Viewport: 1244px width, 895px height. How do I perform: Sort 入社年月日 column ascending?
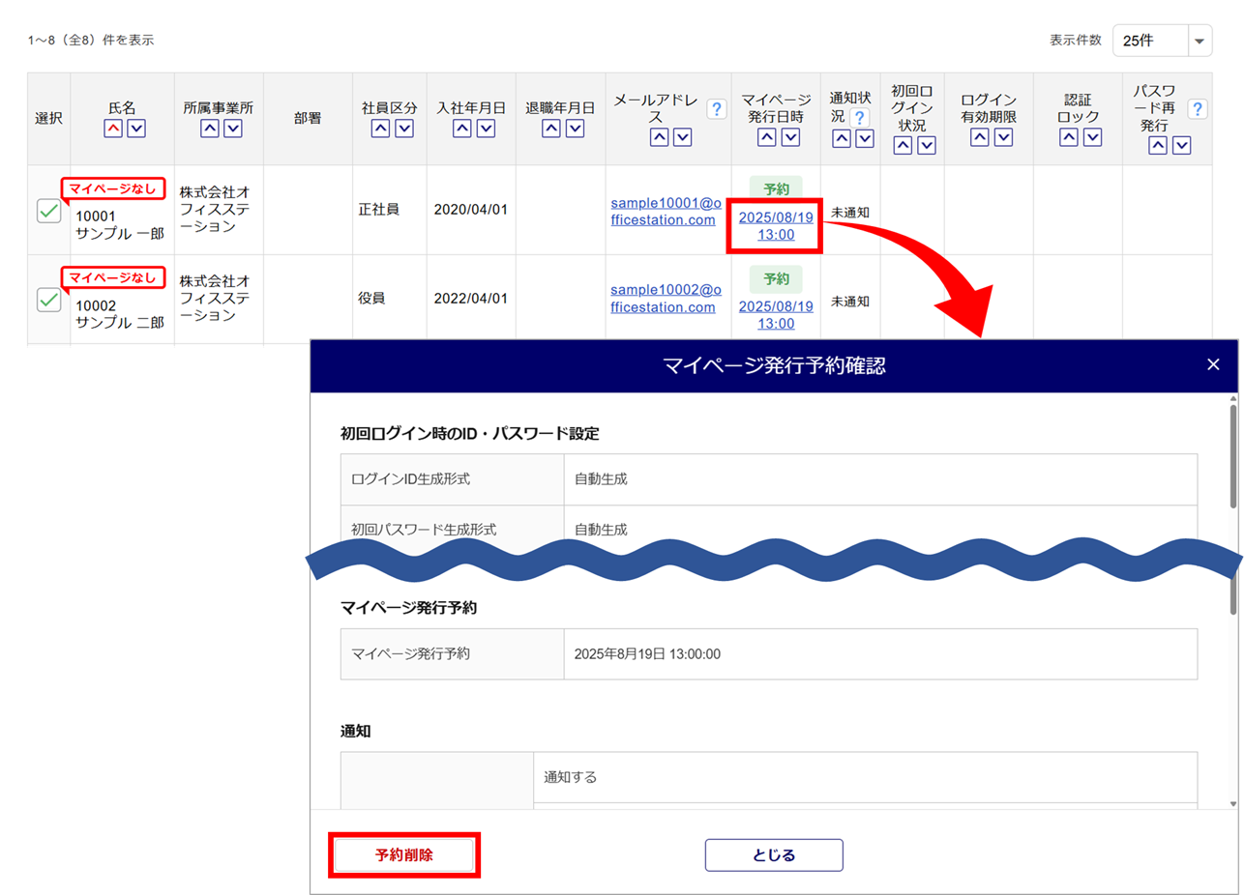[x=461, y=129]
